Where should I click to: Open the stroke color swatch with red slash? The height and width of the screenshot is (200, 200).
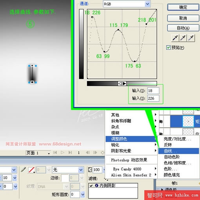click(31, 170)
